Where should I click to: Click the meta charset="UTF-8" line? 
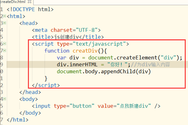(x=66, y=30)
